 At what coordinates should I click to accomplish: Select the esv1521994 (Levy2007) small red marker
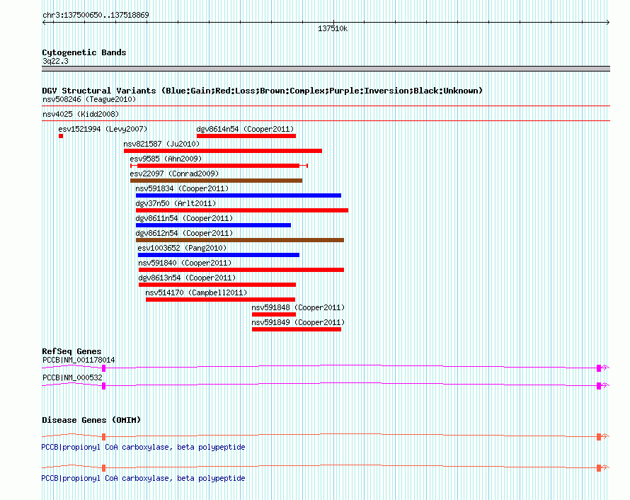point(61,136)
